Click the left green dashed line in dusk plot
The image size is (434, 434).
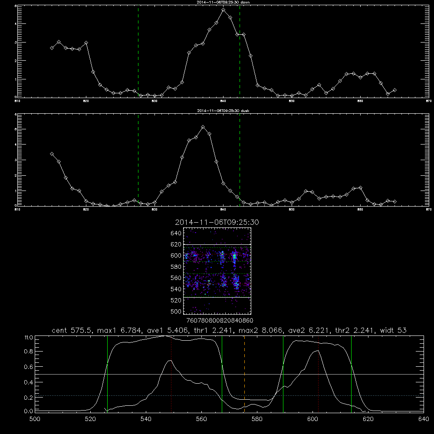pos(138,160)
